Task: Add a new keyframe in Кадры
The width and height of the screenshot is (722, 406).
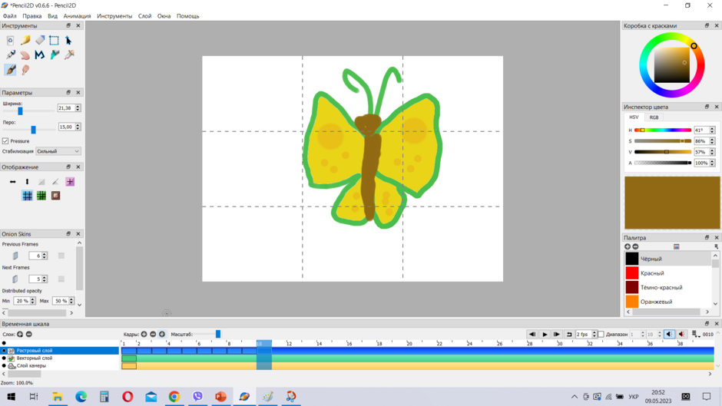Action: pos(144,334)
